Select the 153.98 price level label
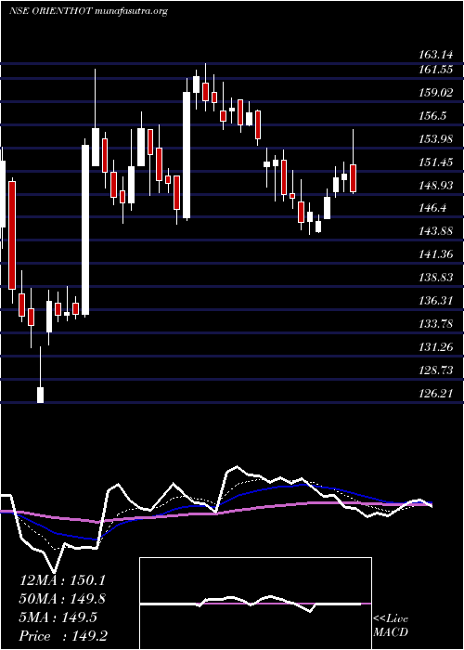464x650 pixels. point(435,139)
